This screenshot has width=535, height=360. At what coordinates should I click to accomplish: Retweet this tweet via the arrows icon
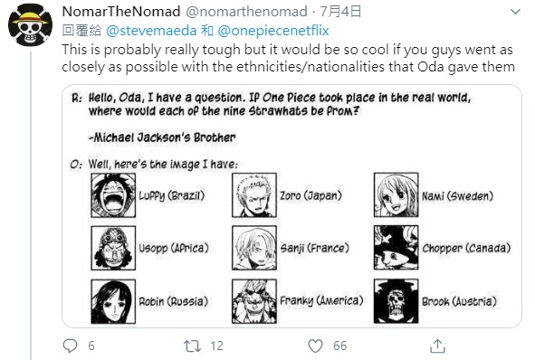coord(192,346)
